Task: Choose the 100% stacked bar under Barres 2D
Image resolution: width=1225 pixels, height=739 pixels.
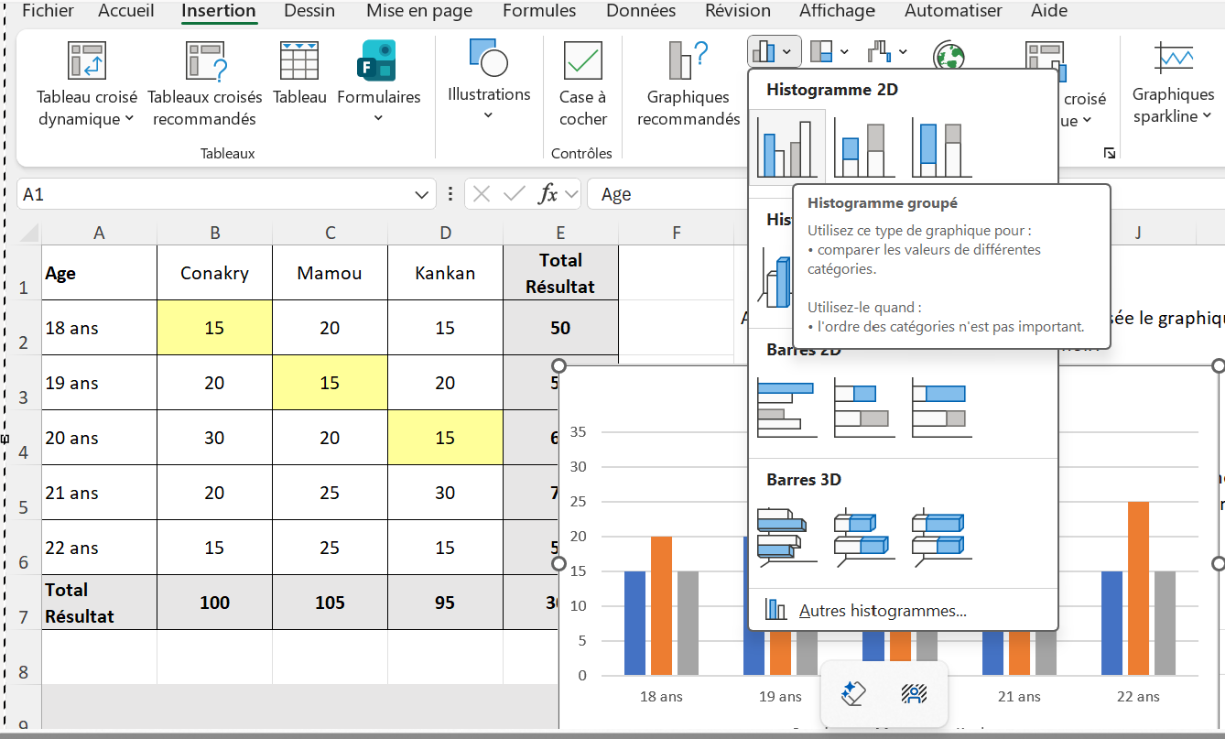Action: tap(941, 409)
